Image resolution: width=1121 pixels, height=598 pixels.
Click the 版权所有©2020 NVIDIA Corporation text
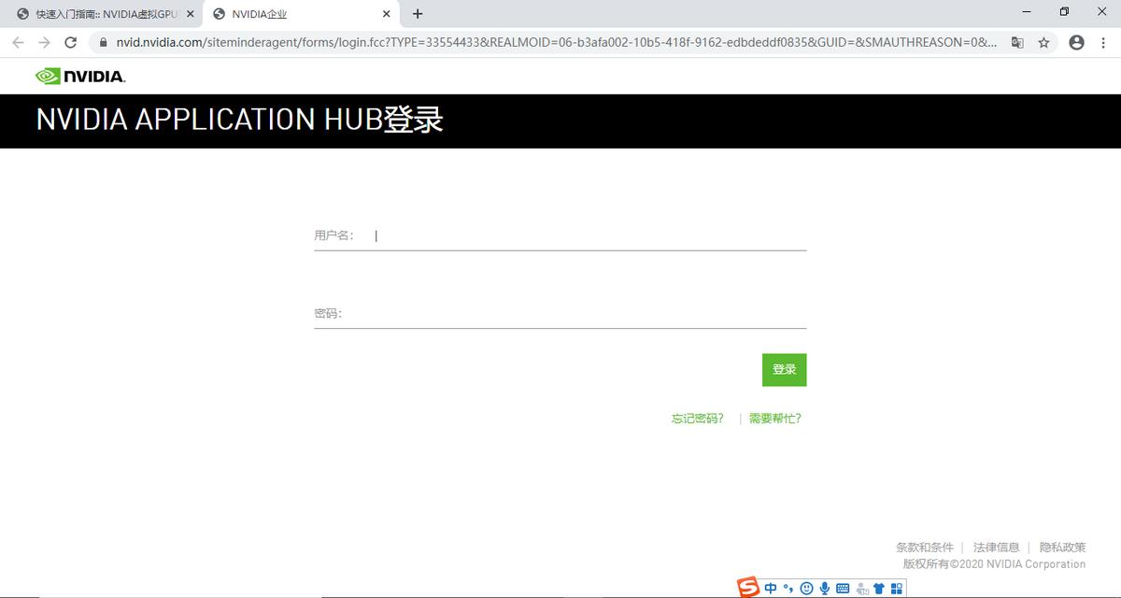994,564
